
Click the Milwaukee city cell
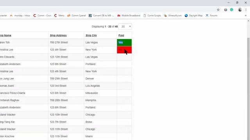click(x=100, y=93)
